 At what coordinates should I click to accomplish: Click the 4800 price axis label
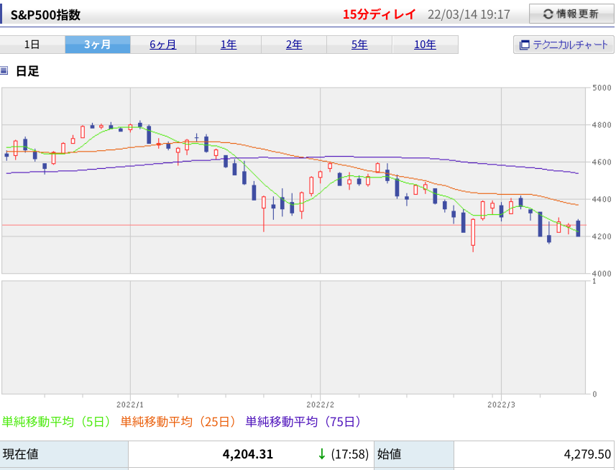[602, 125]
